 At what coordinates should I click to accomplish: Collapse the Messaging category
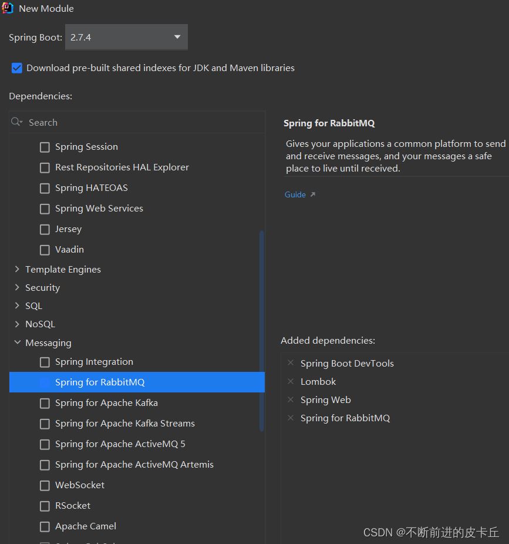coord(17,342)
